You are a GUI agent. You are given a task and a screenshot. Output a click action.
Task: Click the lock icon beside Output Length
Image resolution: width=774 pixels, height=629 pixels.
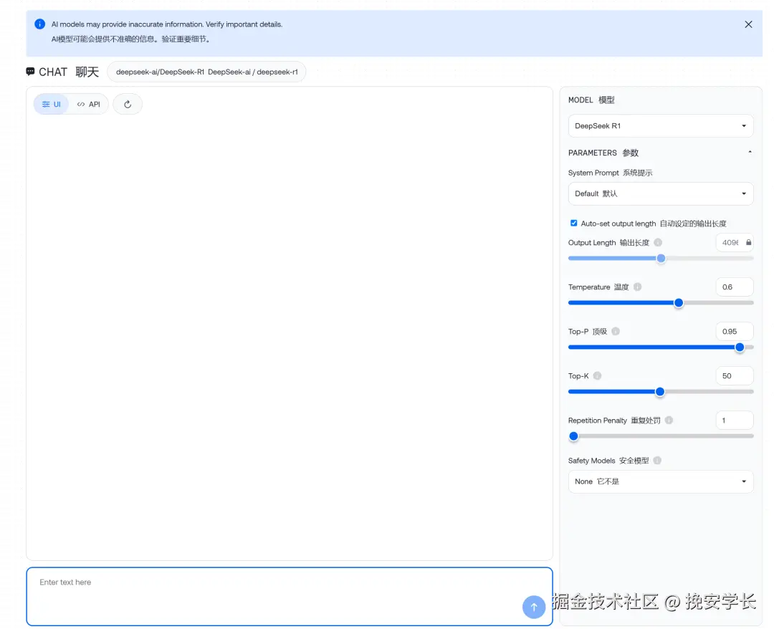point(748,242)
